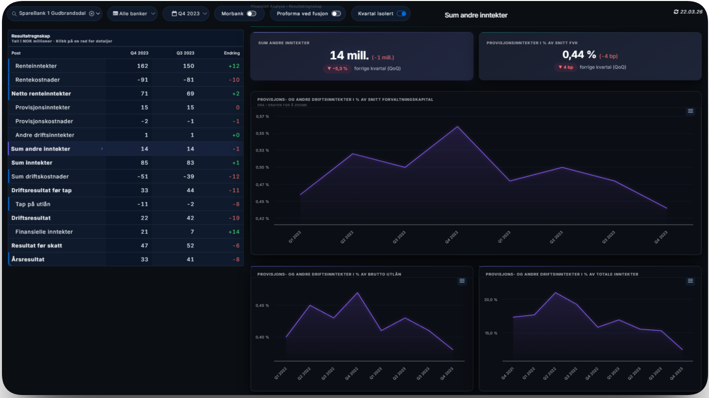Select the Driftsresultat før tap row

126,190
